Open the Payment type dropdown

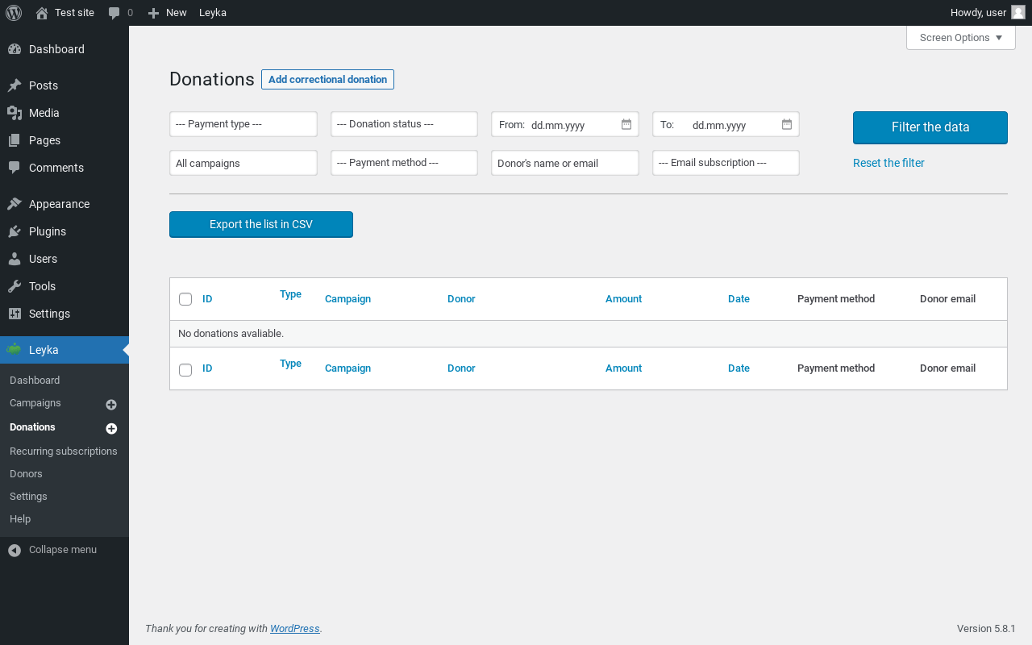243,124
